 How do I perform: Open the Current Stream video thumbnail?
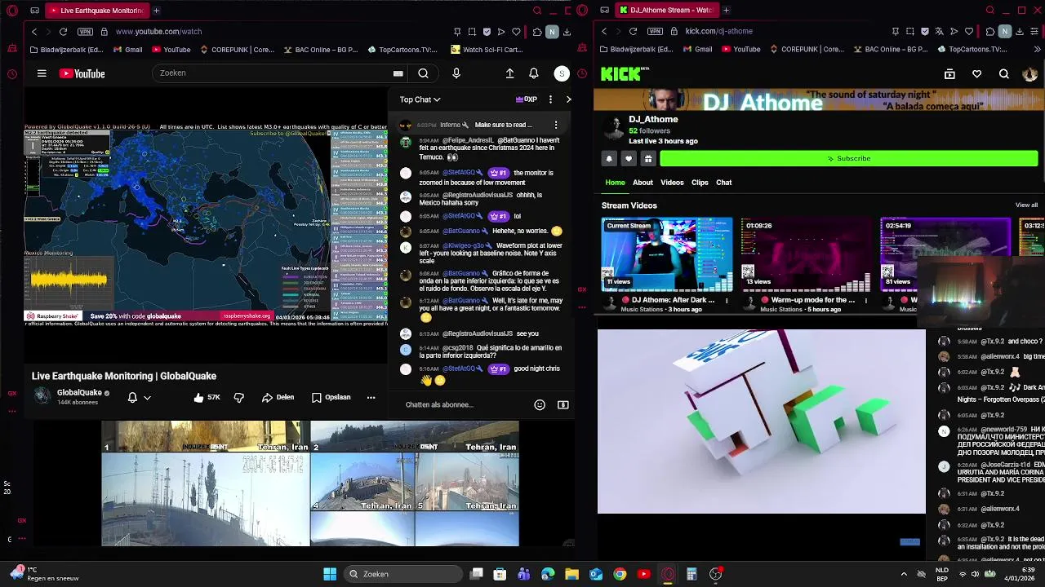[x=667, y=254]
